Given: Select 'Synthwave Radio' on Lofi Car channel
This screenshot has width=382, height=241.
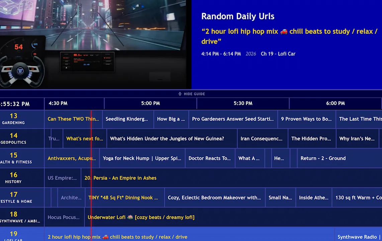Looking at the screenshot, I should point(358,237).
